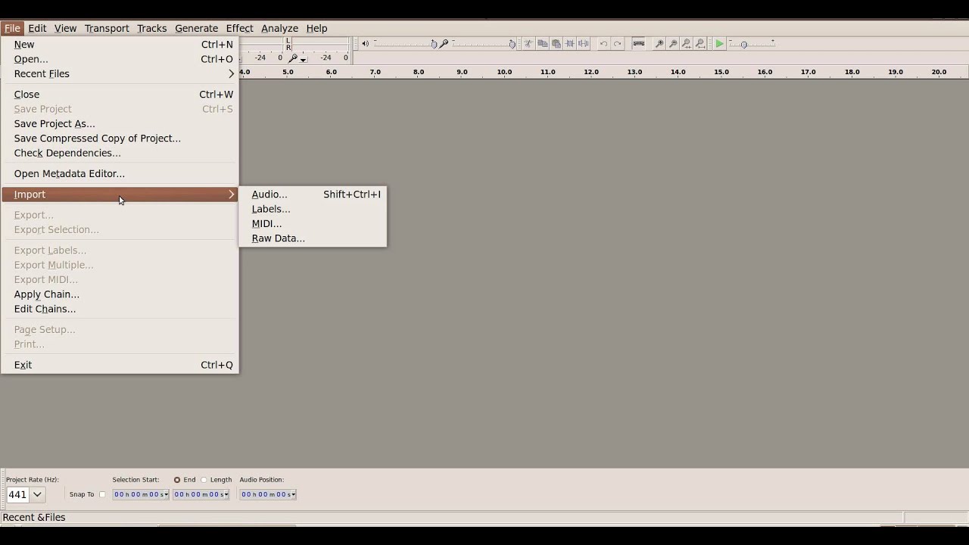Click the Redo arrow icon
Viewport: 969px width, 545px height.
[x=617, y=44]
